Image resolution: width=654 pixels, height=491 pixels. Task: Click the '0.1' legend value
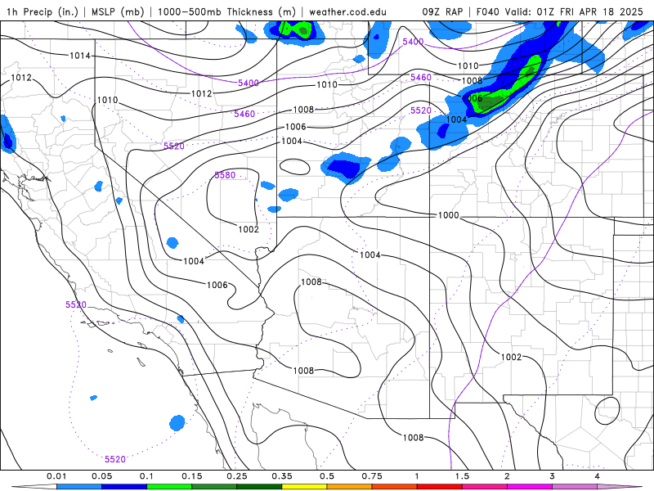click(146, 476)
